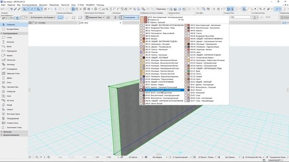The image size is (289, 162).
Task: Select the Corner Window (Угловое Окно) tool
Action: click(14, 123)
